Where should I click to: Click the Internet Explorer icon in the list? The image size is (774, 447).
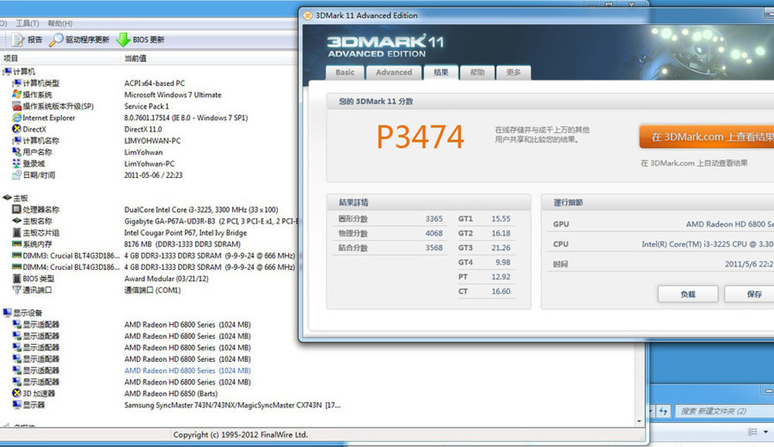(x=17, y=118)
